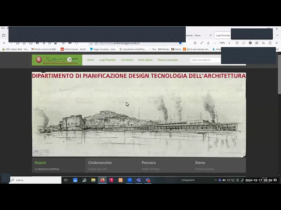This screenshot has width=281, height=210.
Task: Select the Luigi Piccinato browser tab
Action: coord(223,35)
